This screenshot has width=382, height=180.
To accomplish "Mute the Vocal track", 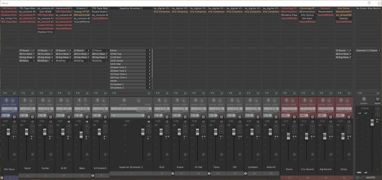I will click(32, 126).
